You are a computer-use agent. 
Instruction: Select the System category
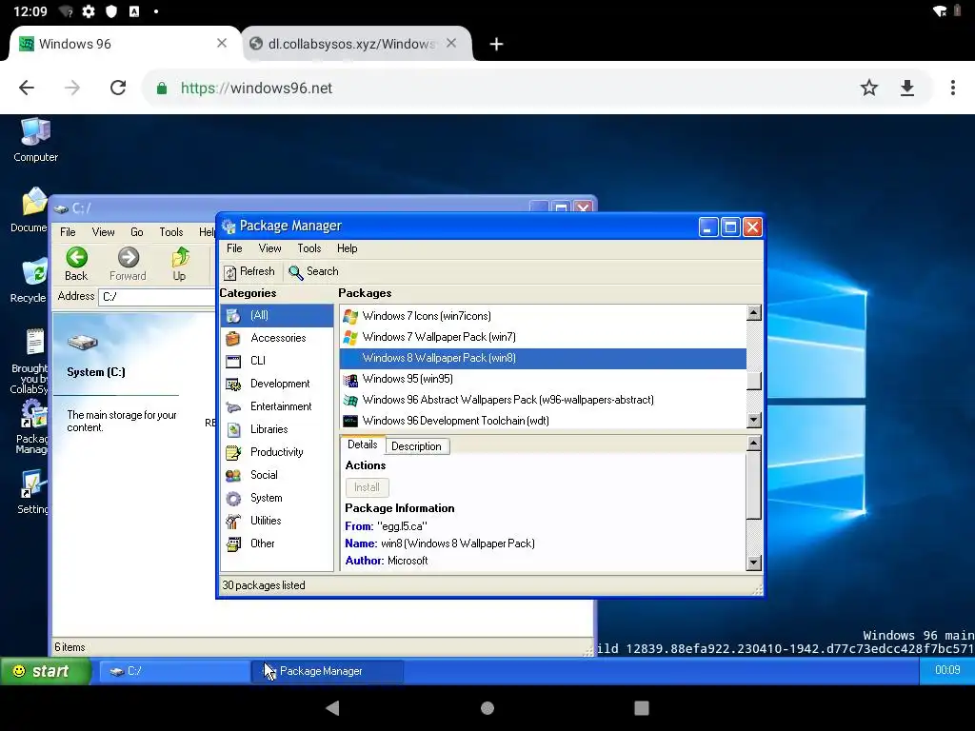(x=277, y=498)
